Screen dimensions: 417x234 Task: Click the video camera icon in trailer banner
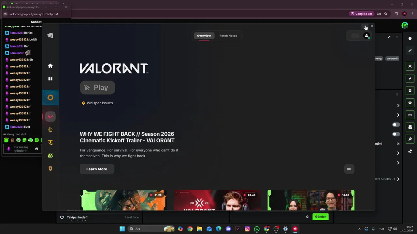(349, 169)
